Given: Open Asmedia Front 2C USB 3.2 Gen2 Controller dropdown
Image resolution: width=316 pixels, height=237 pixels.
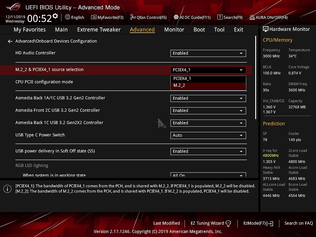Looking at the screenshot, I should point(208,110).
